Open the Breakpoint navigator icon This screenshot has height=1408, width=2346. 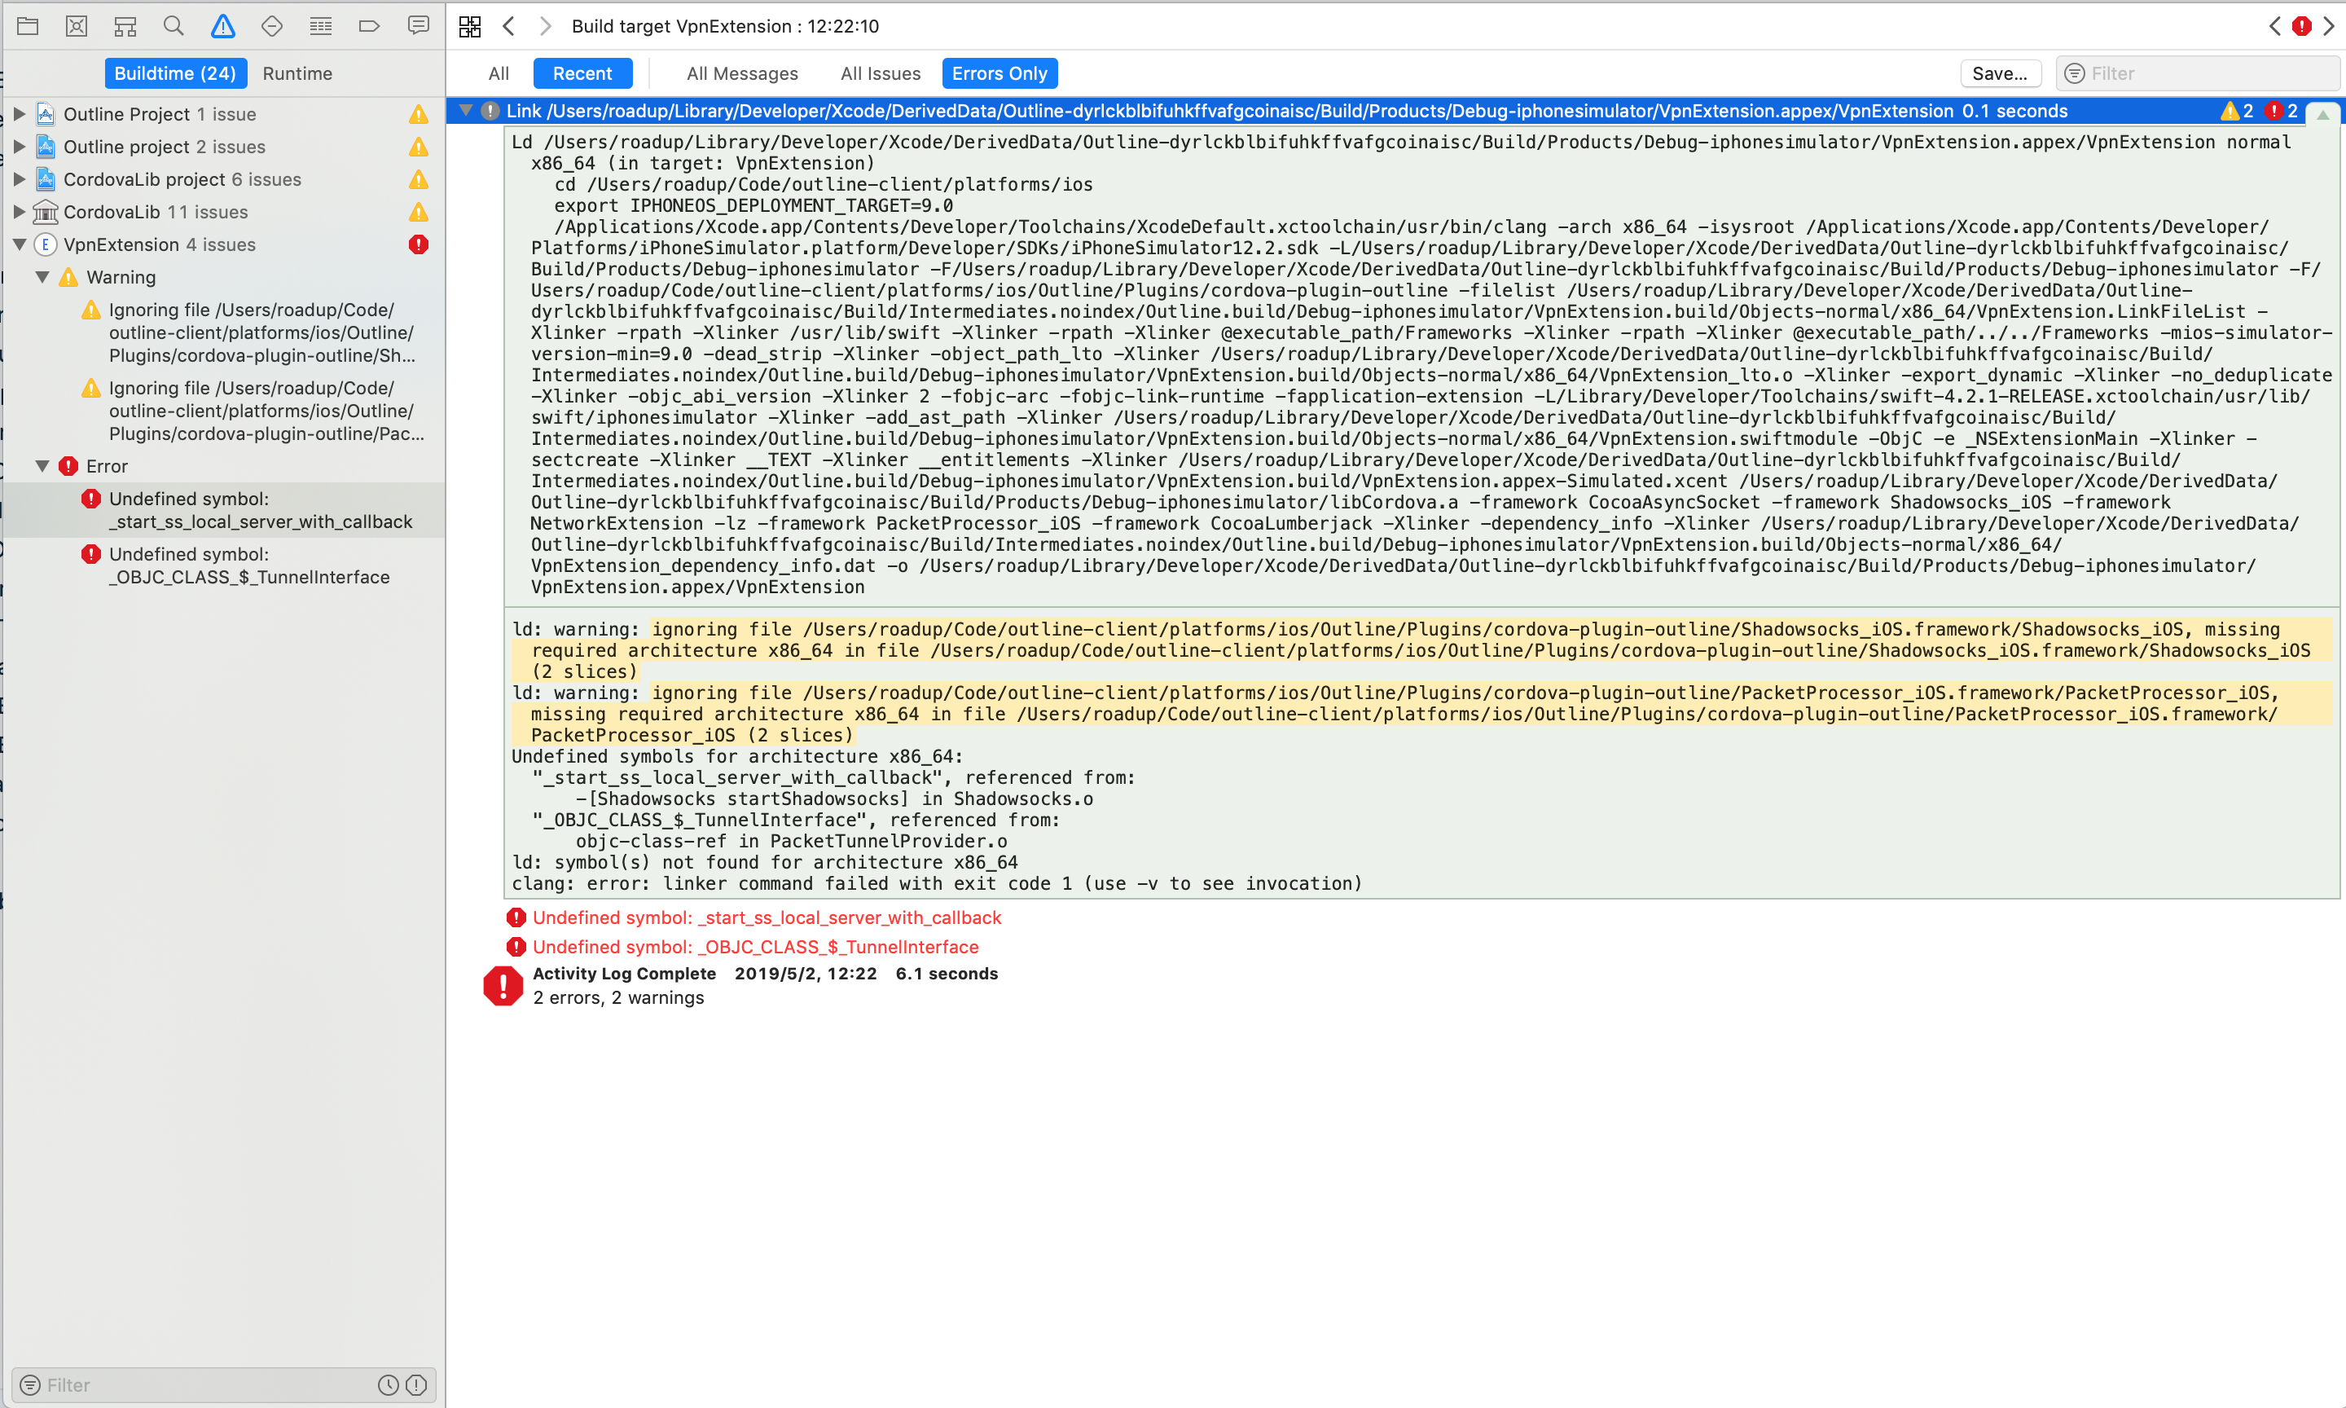click(x=370, y=25)
